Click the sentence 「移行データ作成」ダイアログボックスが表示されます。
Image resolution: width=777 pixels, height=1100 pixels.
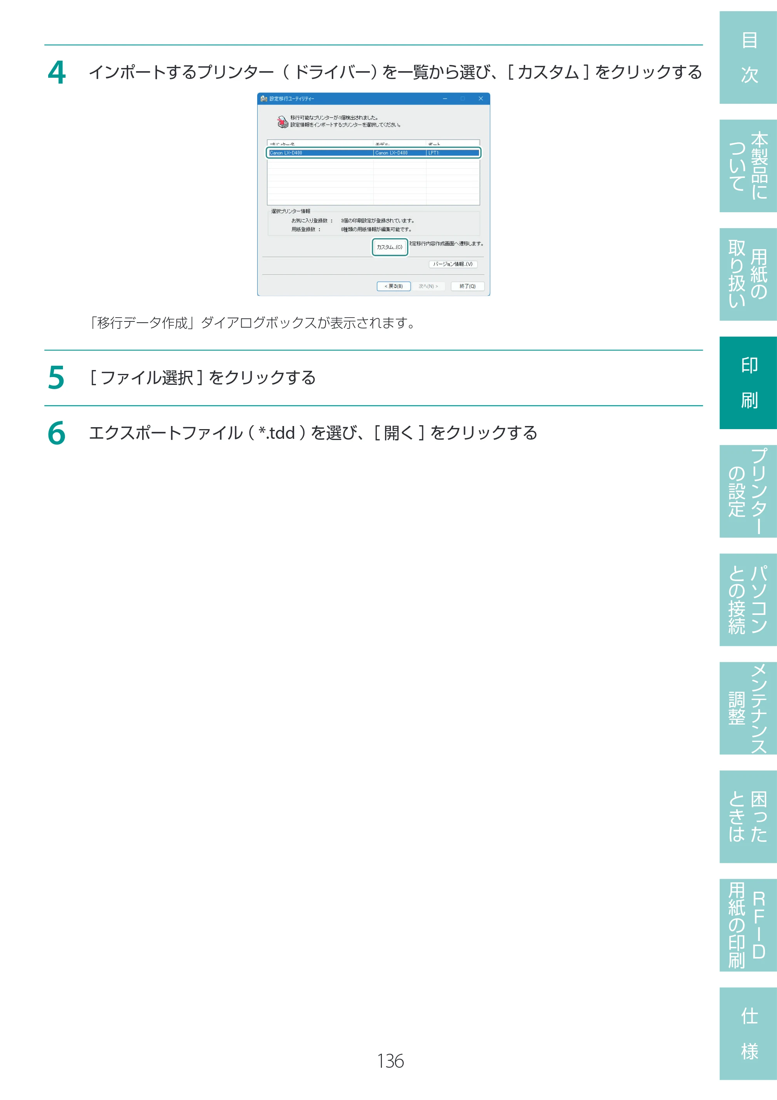tap(253, 323)
